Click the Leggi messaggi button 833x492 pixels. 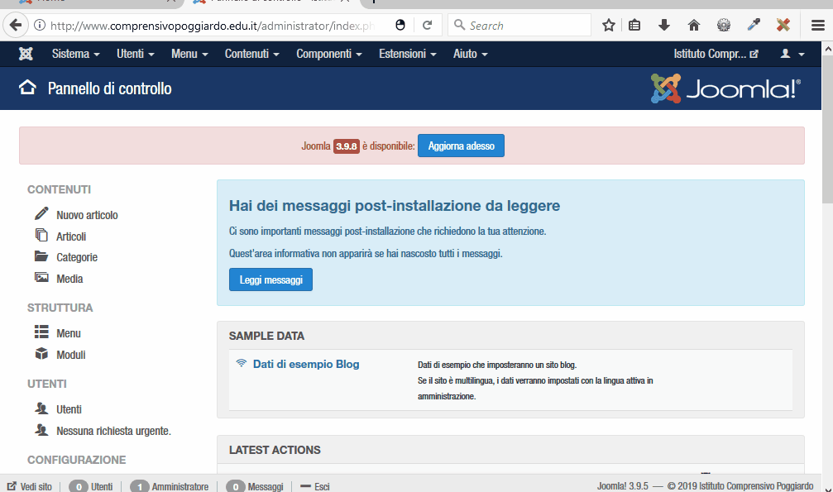click(271, 279)
